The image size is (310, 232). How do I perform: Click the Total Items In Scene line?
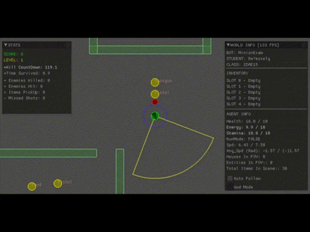[257, 169]
